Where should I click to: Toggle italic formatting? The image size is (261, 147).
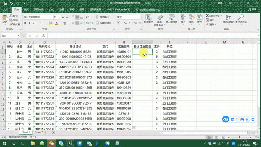29,23
